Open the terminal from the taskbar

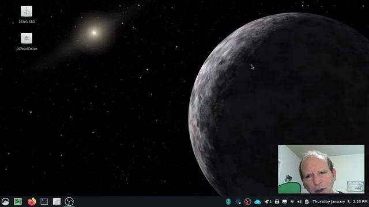[44, 202]
